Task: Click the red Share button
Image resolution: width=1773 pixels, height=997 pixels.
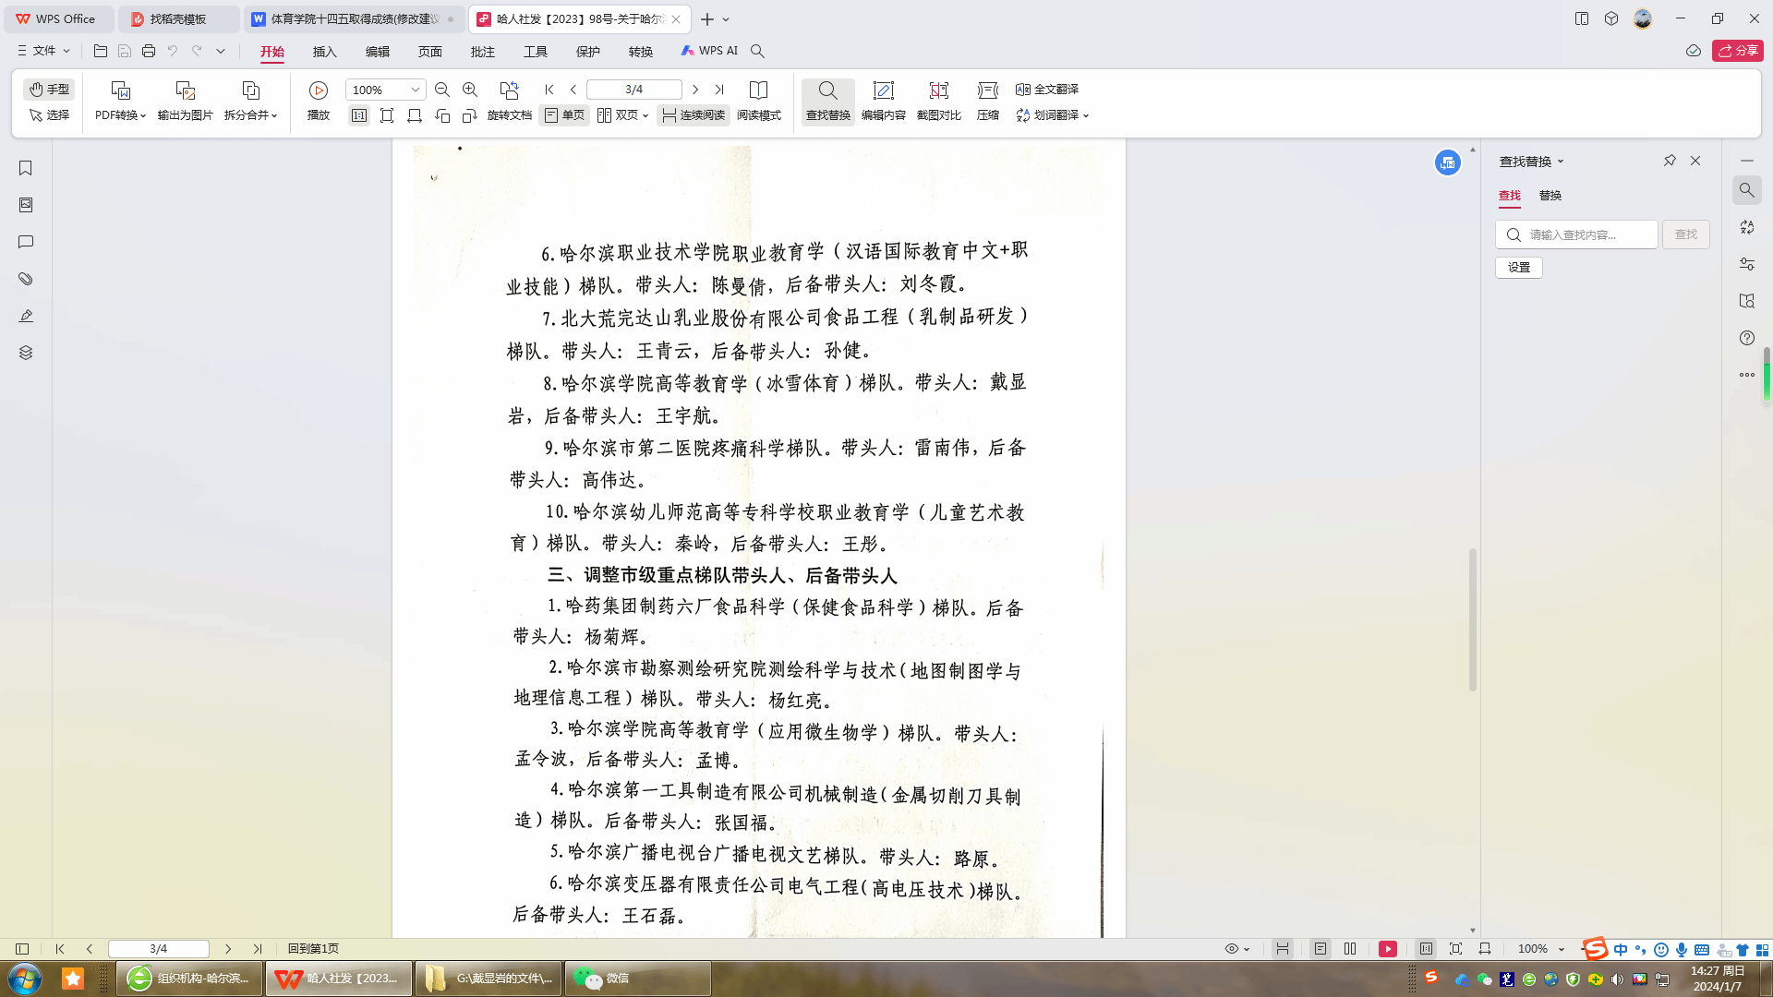Action: pos(1737,51)
